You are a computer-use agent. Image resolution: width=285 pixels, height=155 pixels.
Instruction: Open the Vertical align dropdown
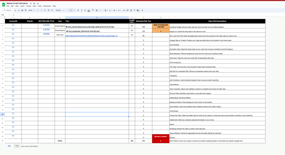pos(111,10)
